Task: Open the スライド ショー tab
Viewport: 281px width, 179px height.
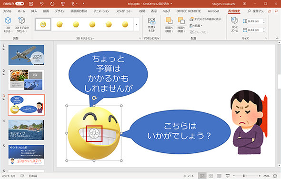Action: (124, 11)
